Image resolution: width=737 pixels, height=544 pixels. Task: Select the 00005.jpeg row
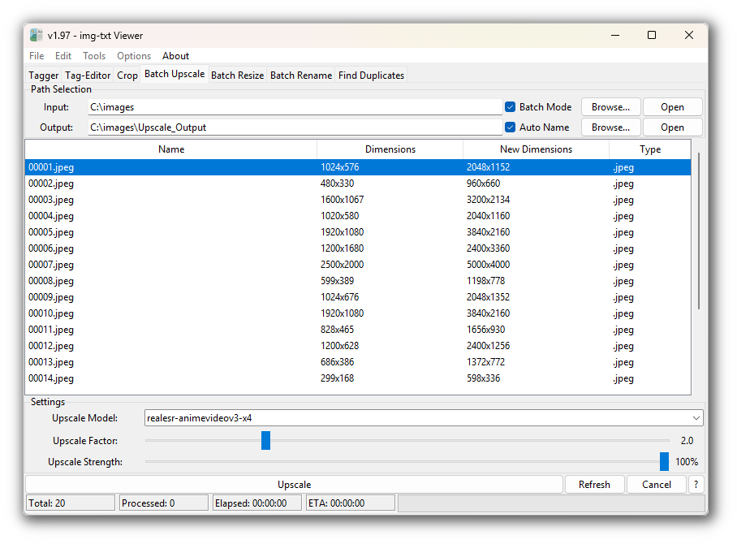pyautogui.click(x=358, y=231)
